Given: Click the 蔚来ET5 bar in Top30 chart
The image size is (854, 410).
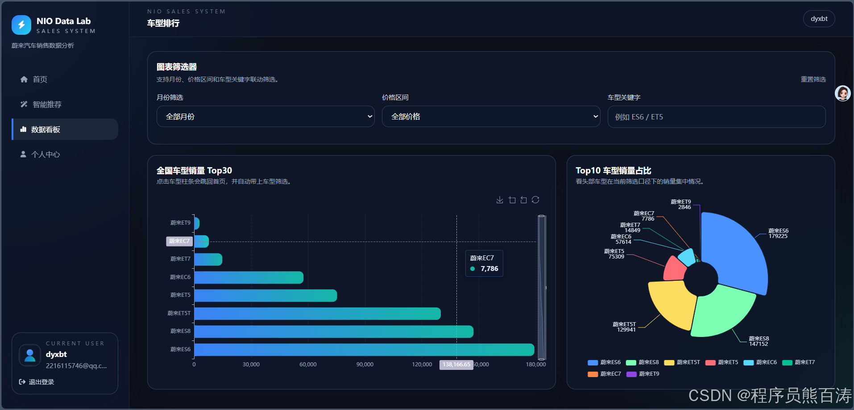Looking at the screenshot, I should (265, 295).
